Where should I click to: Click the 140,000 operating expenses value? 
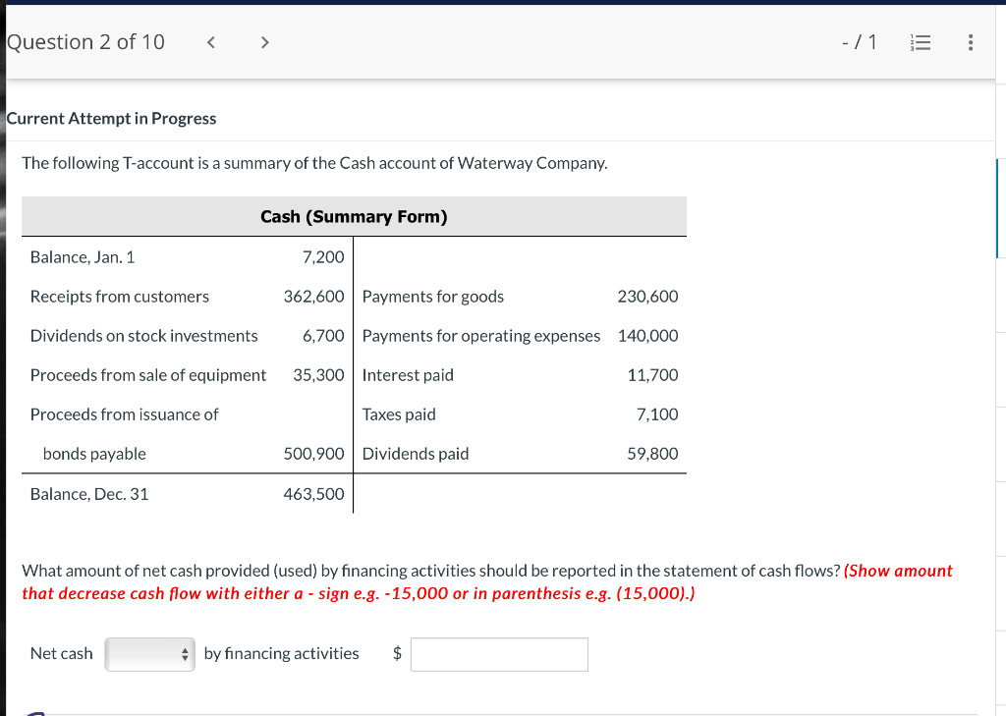coord(648,336)
